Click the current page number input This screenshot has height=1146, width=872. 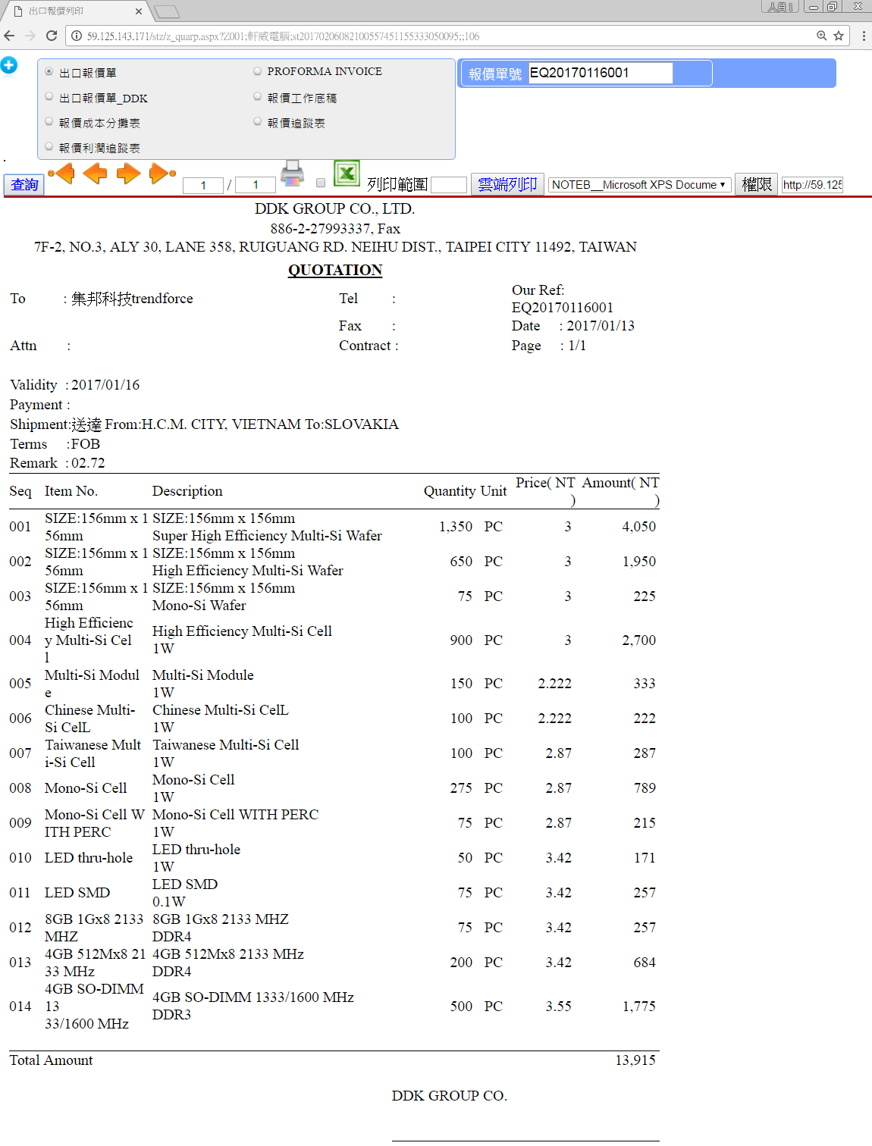tap(203, 185)
